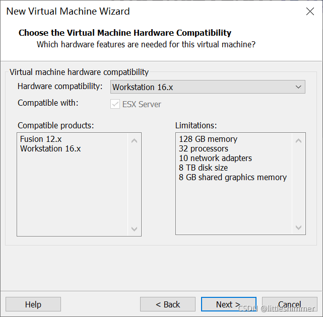Image resolution: width=323 pixels, height=317 pixels.
Task: Go back with the Back button
Action: click(x=168, y=304)
